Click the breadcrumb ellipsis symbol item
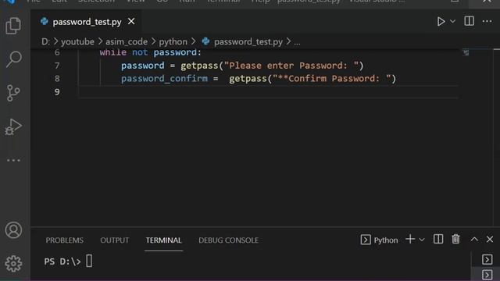This screenshot has width=500, height=281. tap(297, 42)
